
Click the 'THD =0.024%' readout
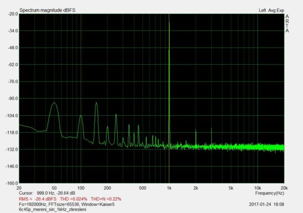(74, 199)
